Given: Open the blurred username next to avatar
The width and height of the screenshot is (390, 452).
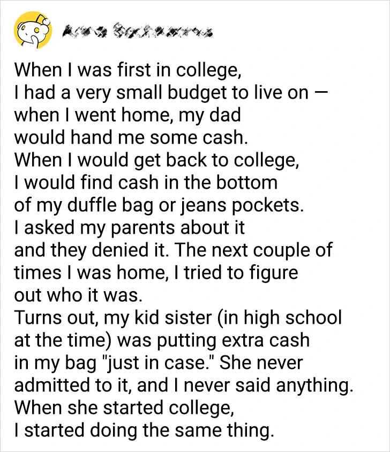Looking at the screenshot, I should [x=136, y=32].
